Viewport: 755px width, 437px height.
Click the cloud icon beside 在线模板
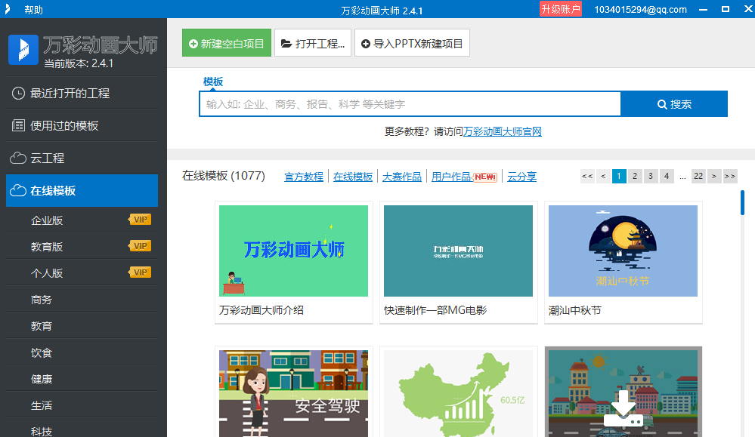[x=18, y=190]
